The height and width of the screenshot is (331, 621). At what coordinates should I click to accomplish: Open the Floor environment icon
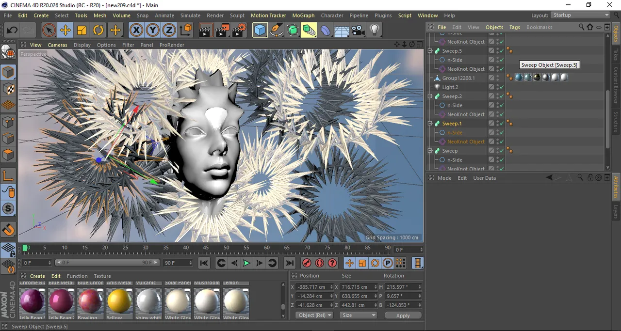pos(342,31)
